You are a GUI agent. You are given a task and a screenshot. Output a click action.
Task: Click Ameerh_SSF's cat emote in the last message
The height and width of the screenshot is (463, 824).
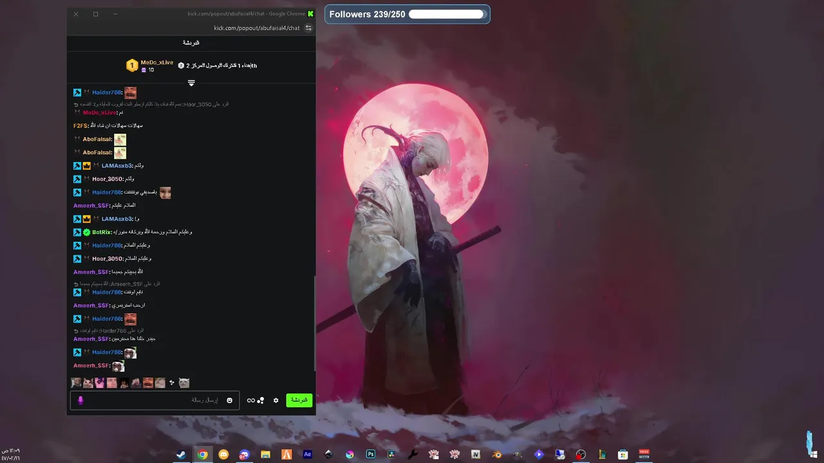click(118, 366)
